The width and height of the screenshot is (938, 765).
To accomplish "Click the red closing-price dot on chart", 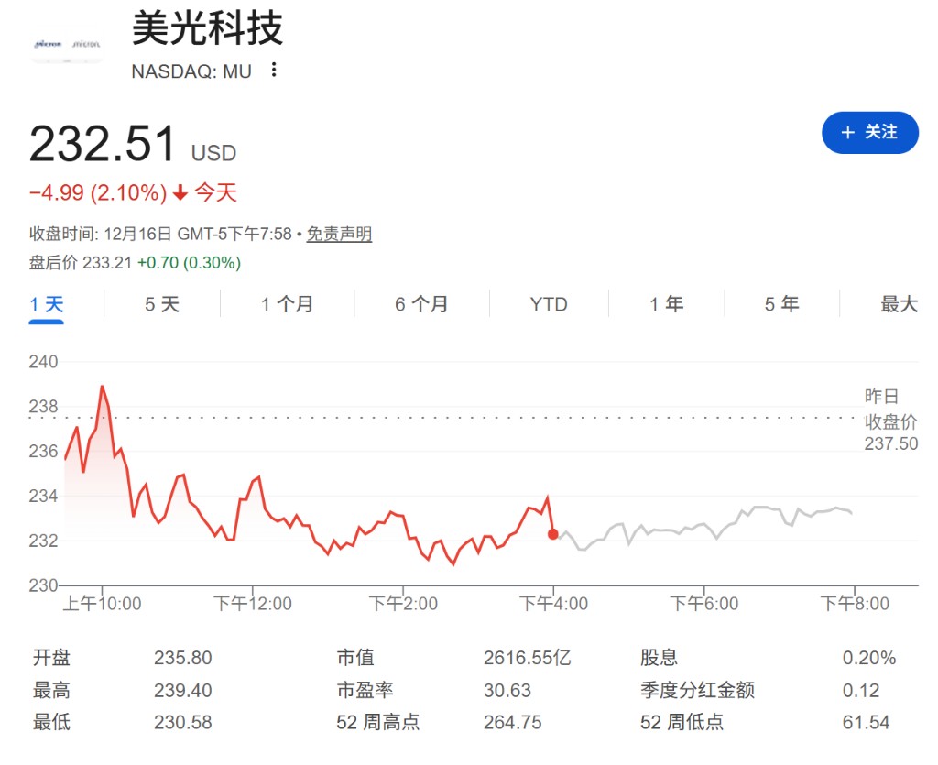I will click(552, 534).
